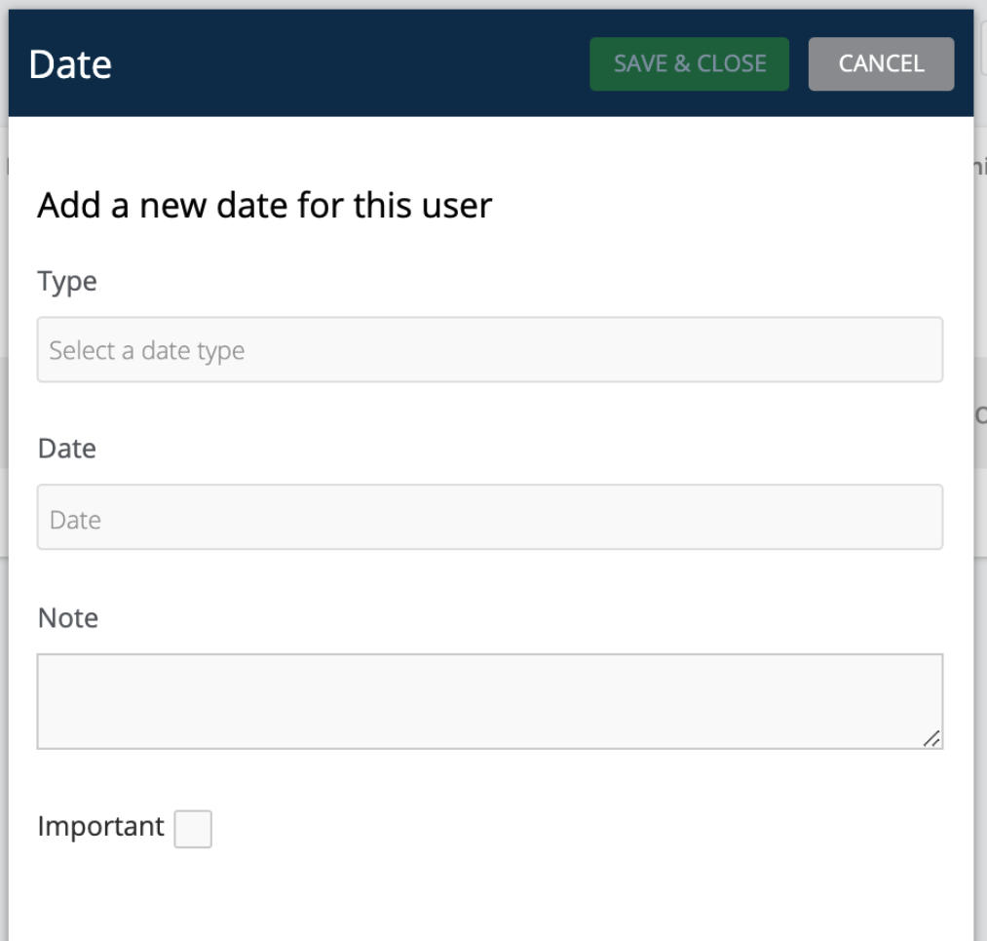Click the dark blue header bar between title and buttons

pyautogui.click(x=351, y=63)
